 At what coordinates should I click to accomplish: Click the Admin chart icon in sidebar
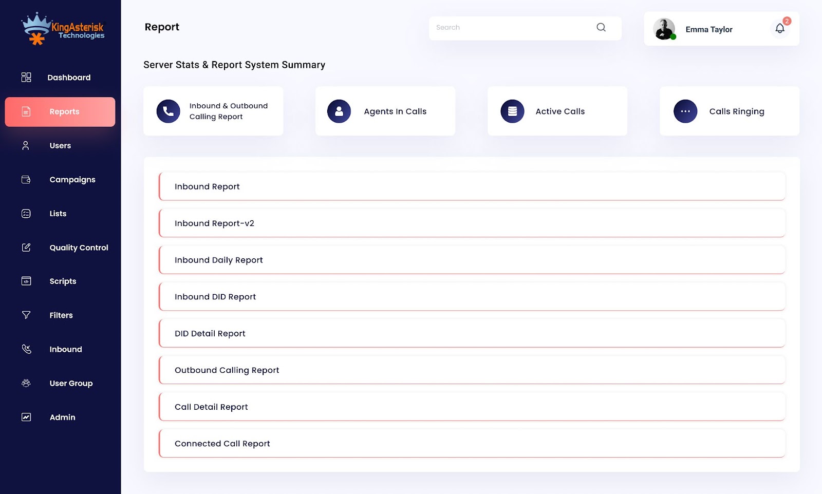pos(26,417)
